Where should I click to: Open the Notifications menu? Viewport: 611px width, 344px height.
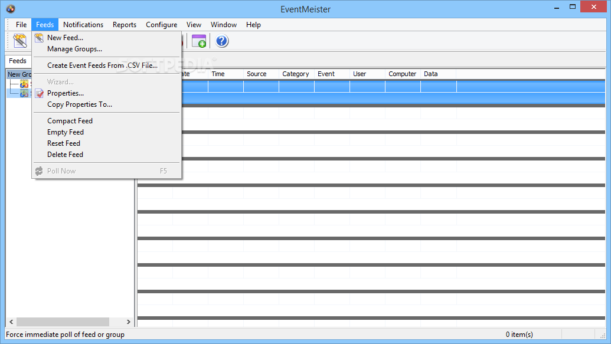coord(83,25)
